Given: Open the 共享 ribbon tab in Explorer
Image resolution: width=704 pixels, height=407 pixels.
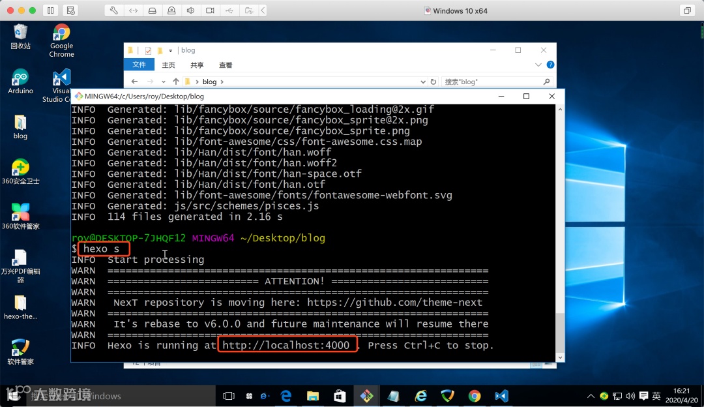Looking at the screenshot, I should click(x=197, y=65).
